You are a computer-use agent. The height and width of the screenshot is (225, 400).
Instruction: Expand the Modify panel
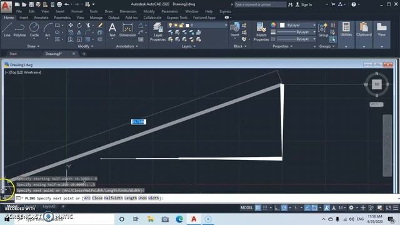[x=86, y=46]
